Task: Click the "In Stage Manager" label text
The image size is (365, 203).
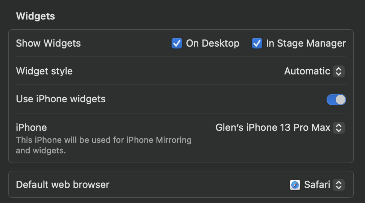Action: pos(306,44)
